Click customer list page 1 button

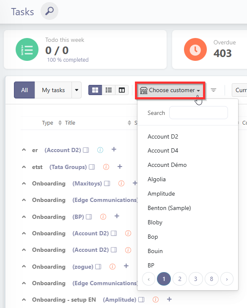pyautogui.click(x=164, y=279)
